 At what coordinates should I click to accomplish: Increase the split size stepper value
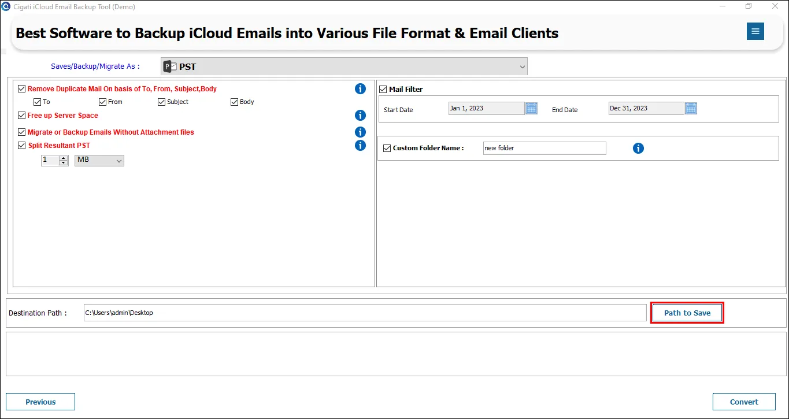pyautogui.click(x=64, y=158)
